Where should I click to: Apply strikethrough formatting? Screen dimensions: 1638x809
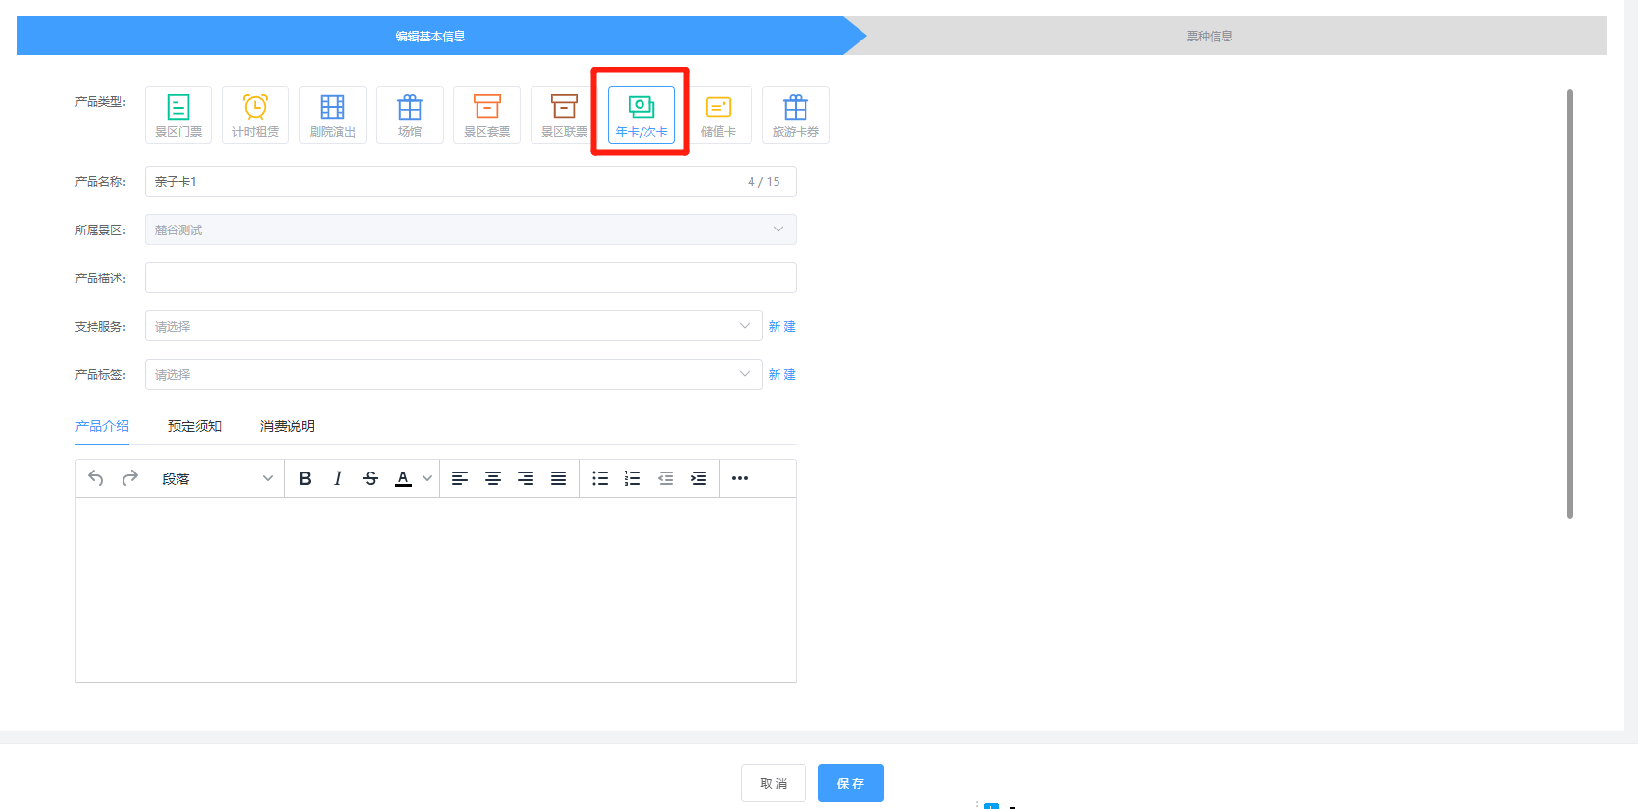coord(370,478)
